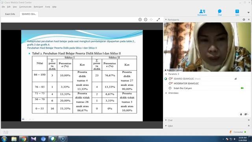
Task: Open Participants panel settings gear
Action: click(244, 19)
